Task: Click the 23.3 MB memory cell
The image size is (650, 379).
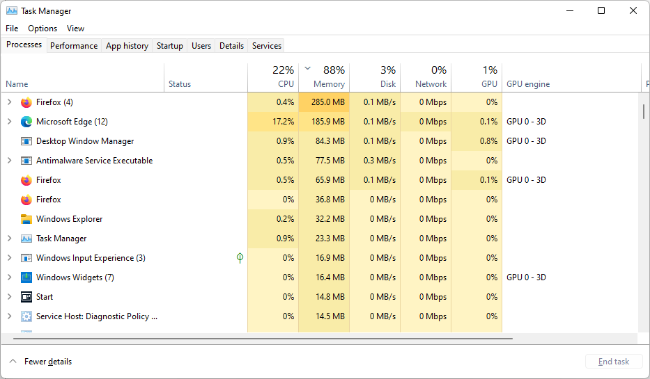Action: (324, 239)
